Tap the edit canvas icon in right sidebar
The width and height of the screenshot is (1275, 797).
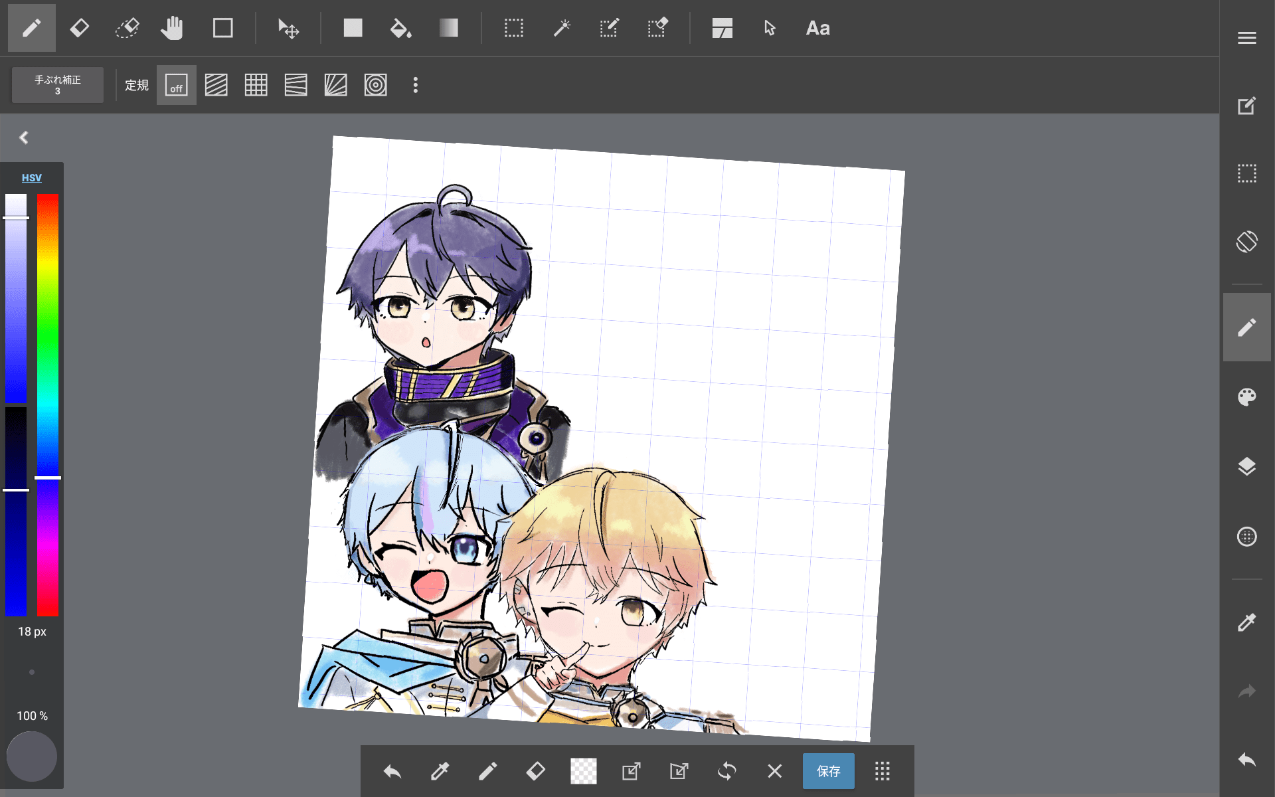point(1246,106)
